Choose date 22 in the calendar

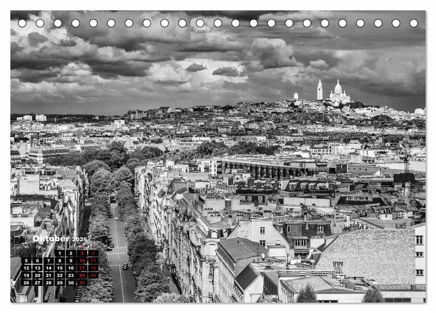click(60, 275)
